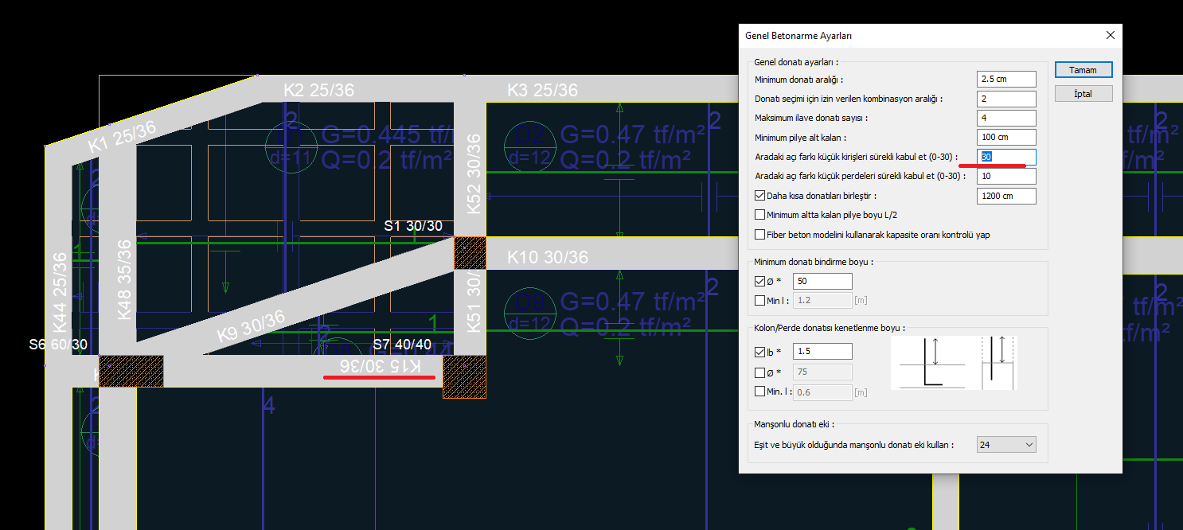Click the perdeleri sürekli kabul et angle field
The width and height of the screenshot is (1183, 530).
click(x=1006, y=176)
